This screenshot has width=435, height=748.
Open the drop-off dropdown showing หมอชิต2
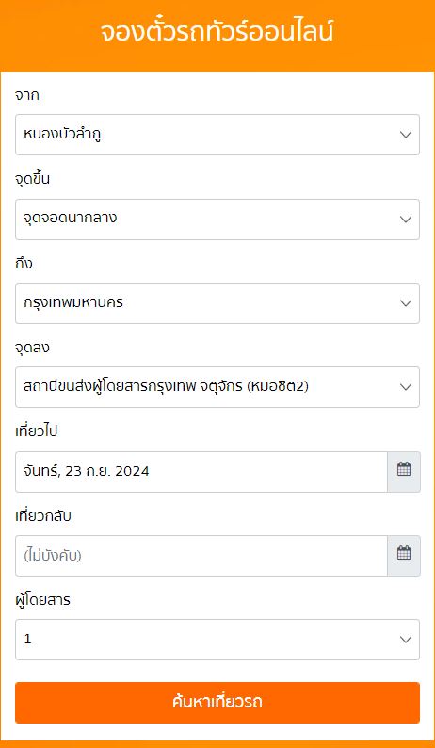click(x=217, y=387)
